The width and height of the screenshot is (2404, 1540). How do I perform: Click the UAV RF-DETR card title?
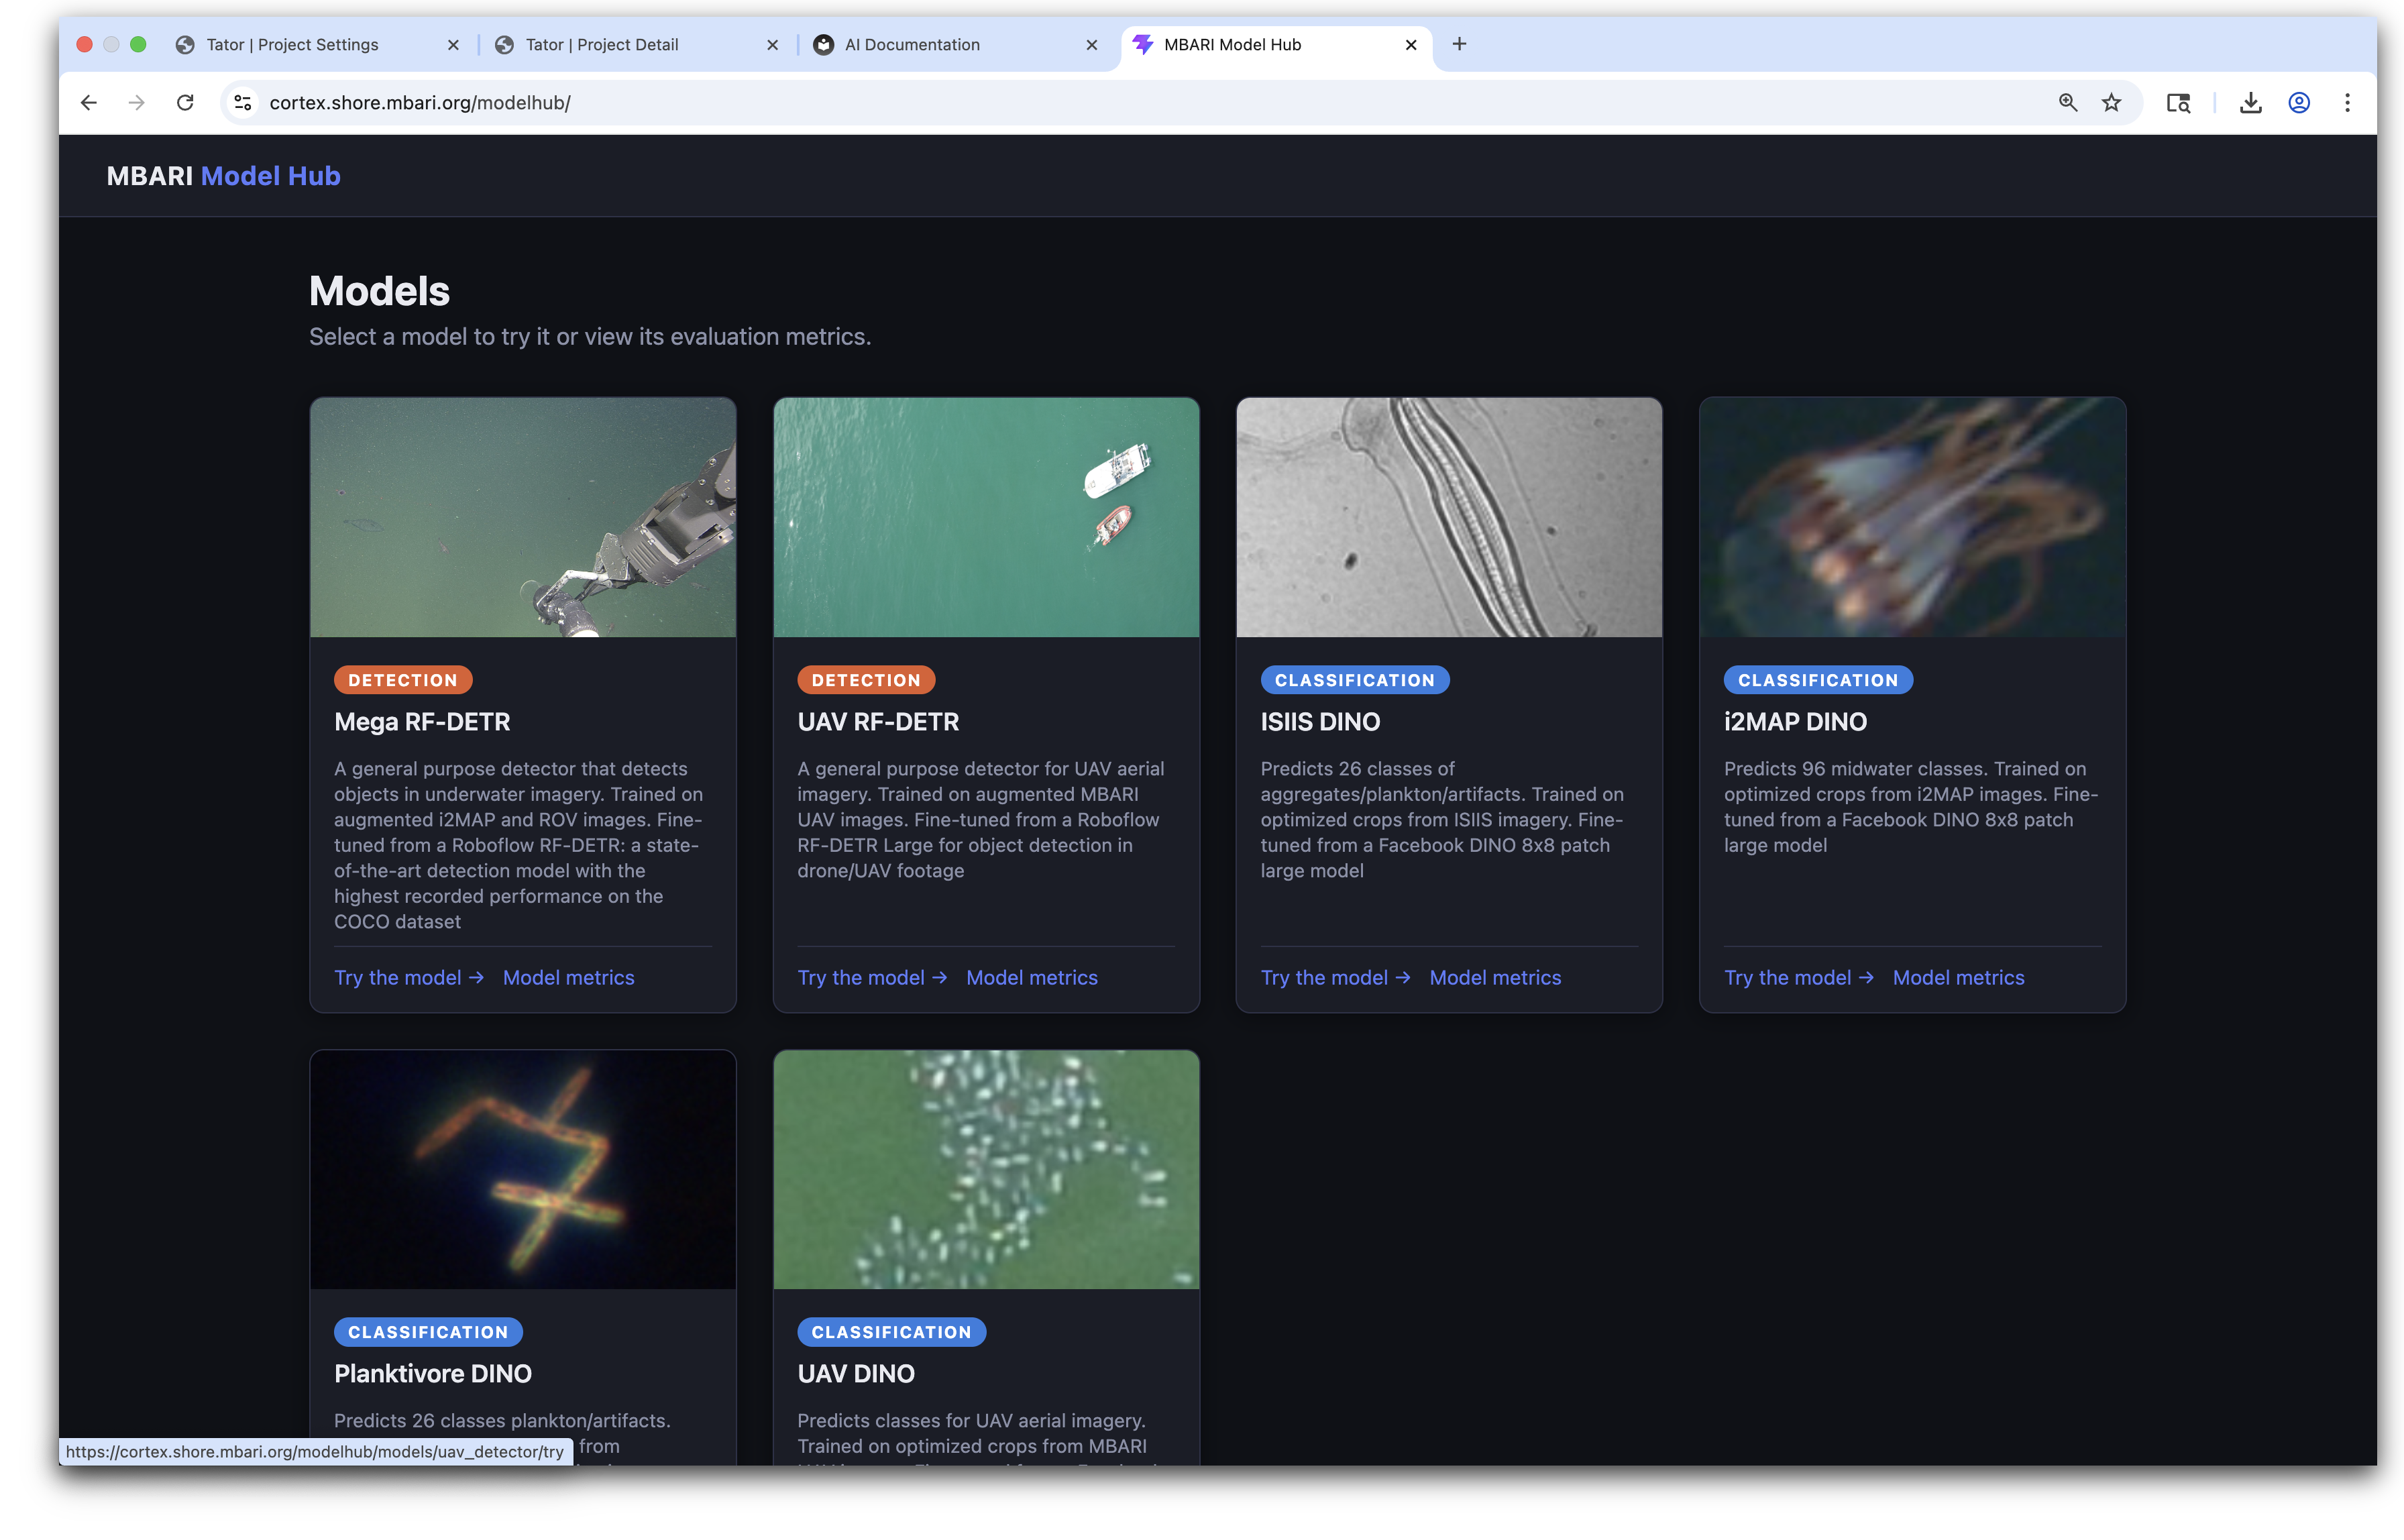(877, 721)
